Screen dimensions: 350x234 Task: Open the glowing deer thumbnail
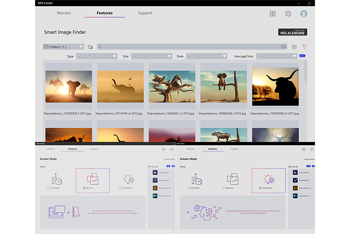275,135
